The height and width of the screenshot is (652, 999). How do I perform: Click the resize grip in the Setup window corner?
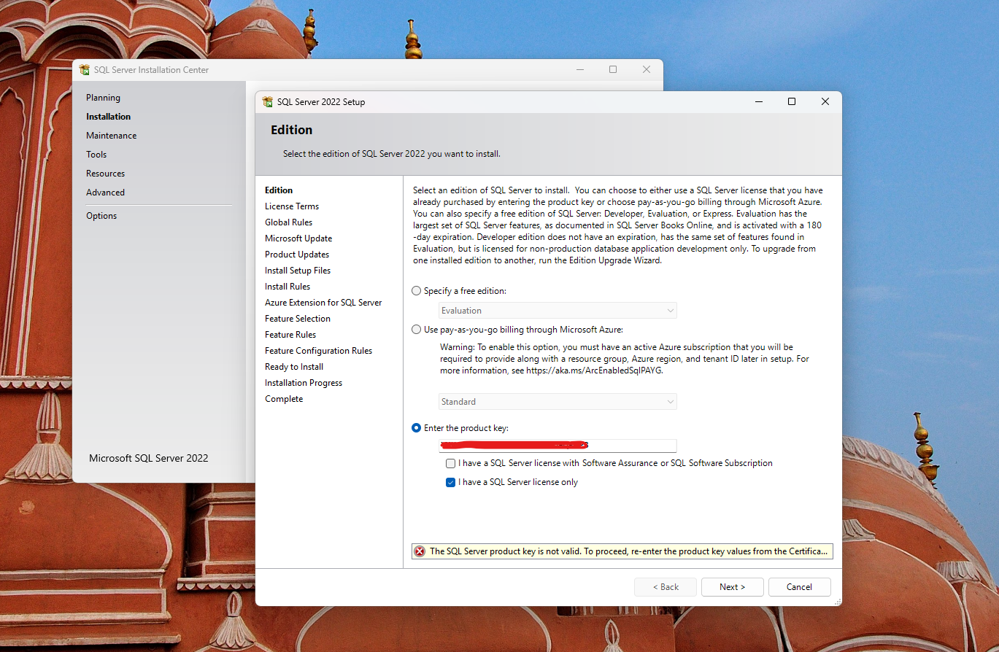[837, 602]
